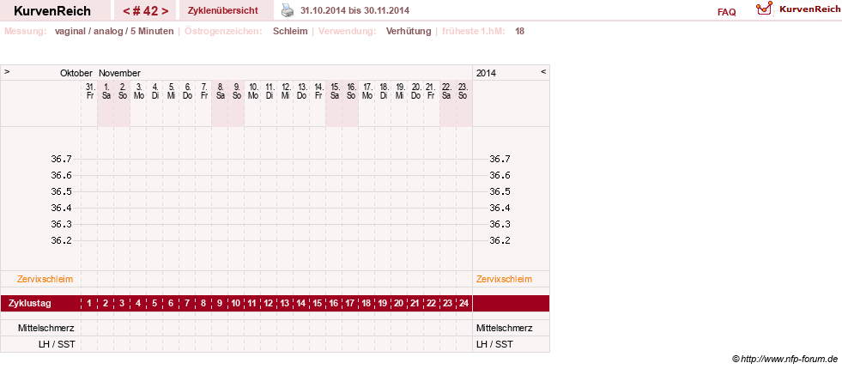Screen dimensions: 842x369
Task: Select the früheste 1.hM value 18
Action: coord(520,31)
